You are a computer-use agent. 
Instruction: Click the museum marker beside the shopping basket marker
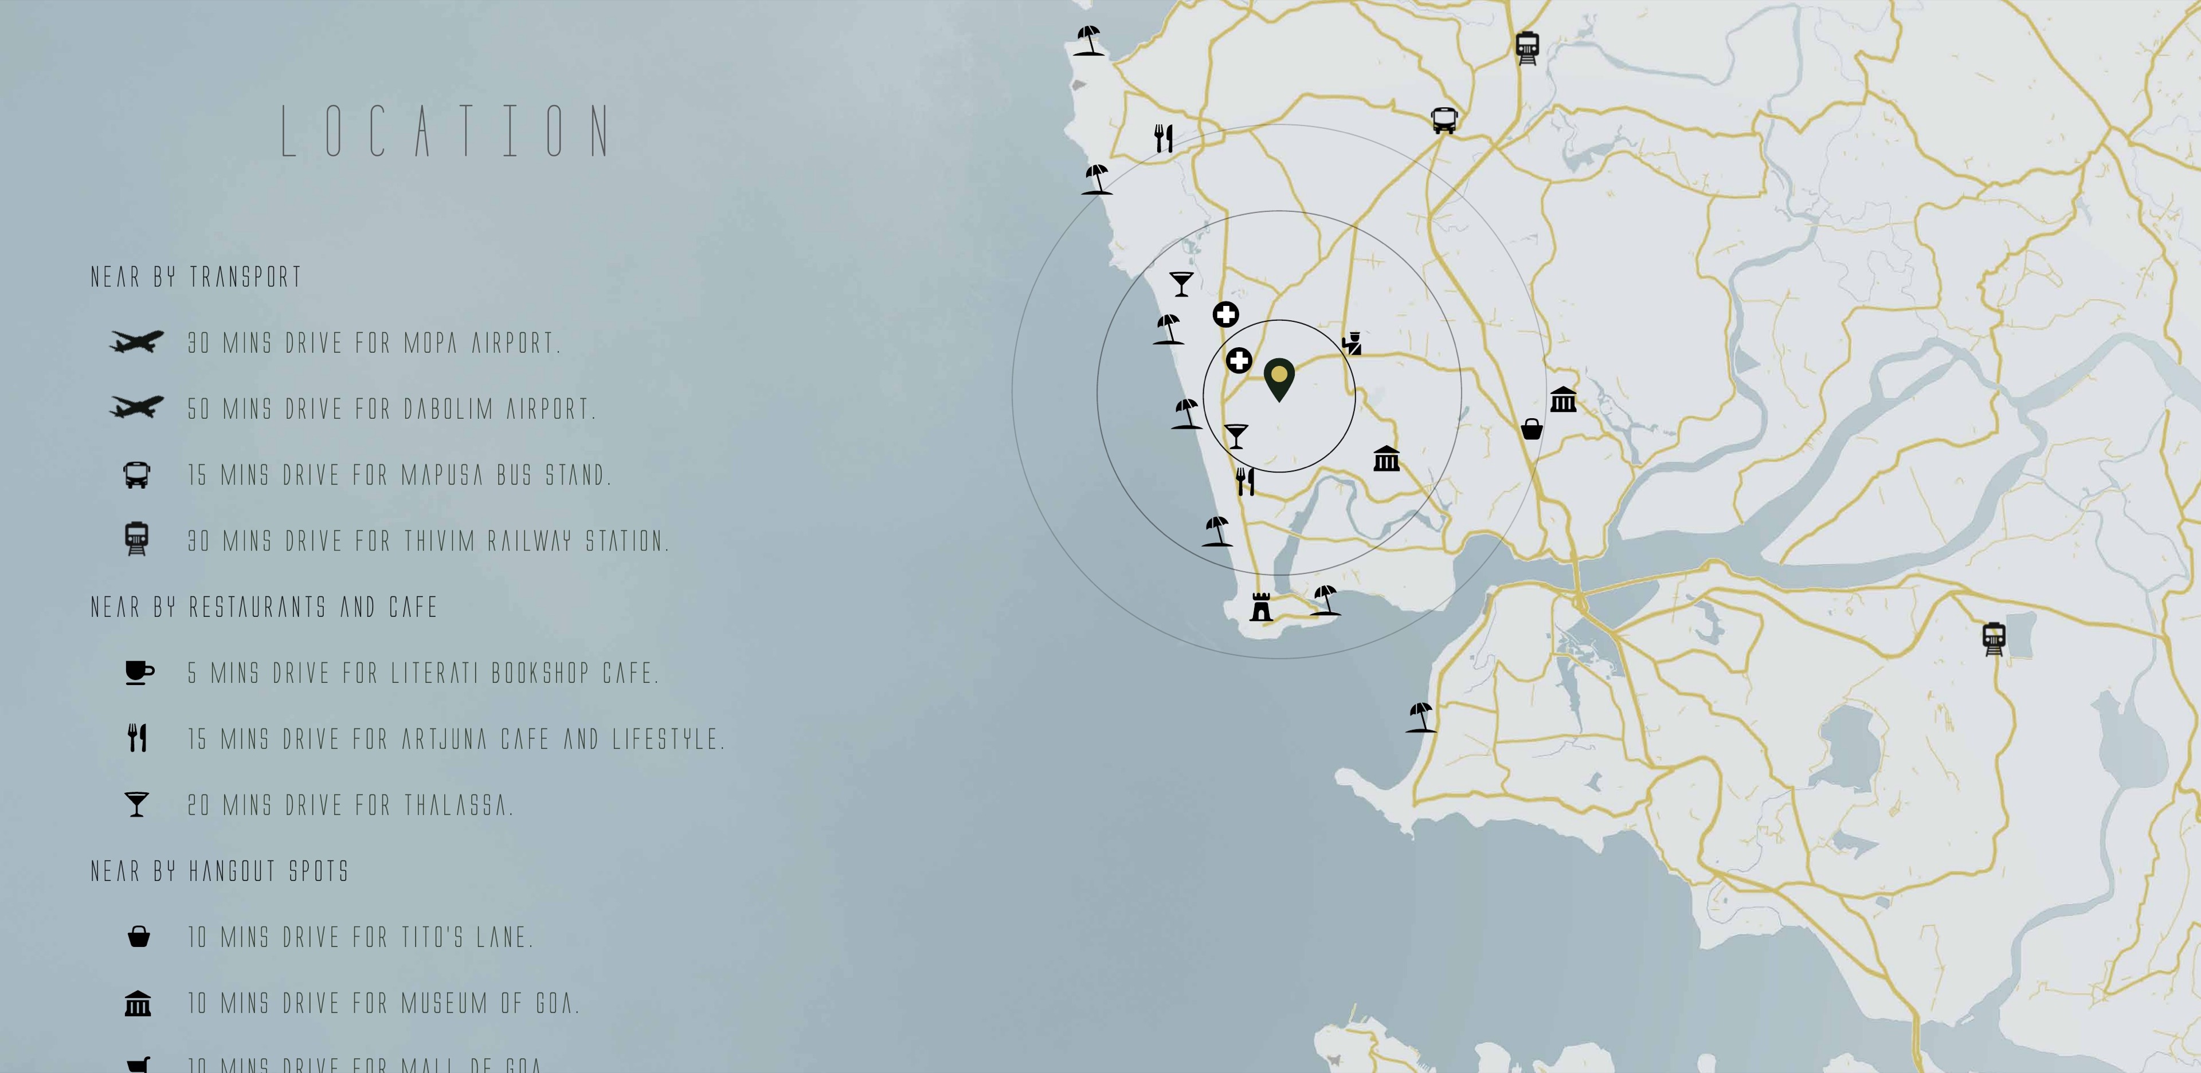1564,399
